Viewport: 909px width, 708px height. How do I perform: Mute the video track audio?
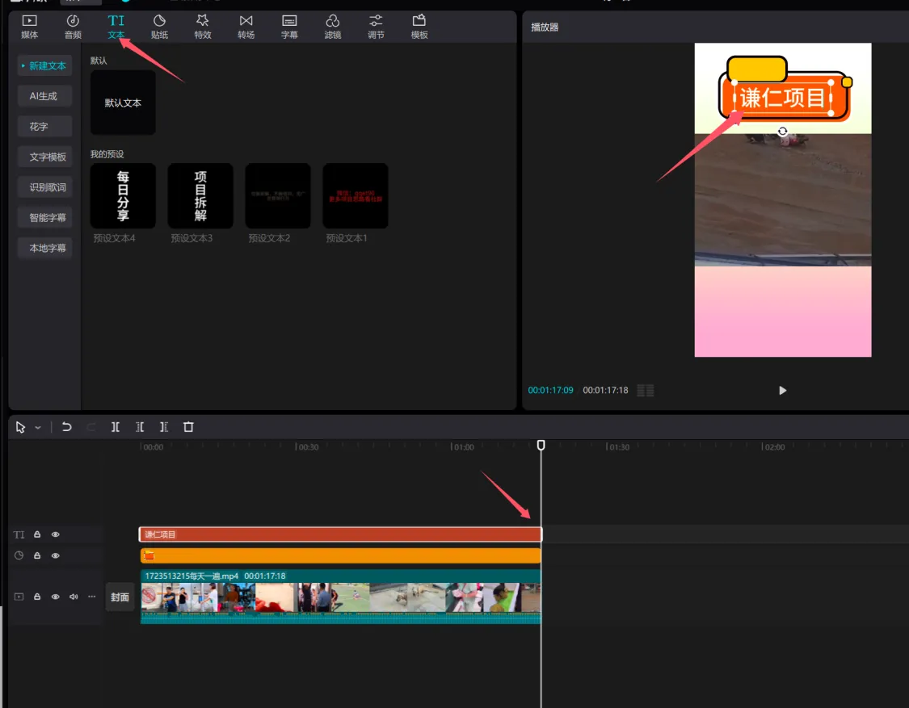pyautogui.click(x=74, y=597)
